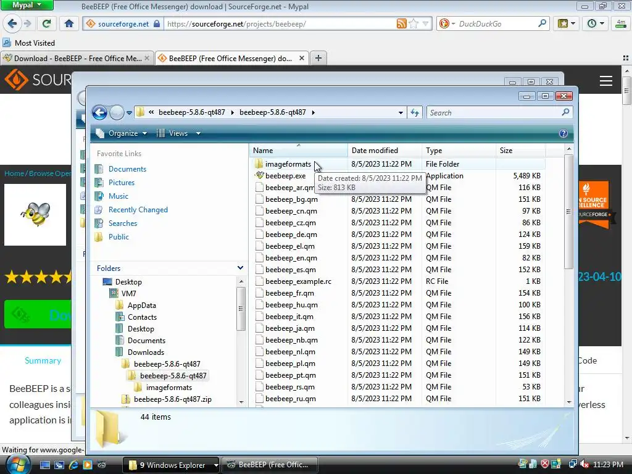Click the RSS feed icon in address bar
The height and width of the screenshot is (474, 632).
pos(401,24)
